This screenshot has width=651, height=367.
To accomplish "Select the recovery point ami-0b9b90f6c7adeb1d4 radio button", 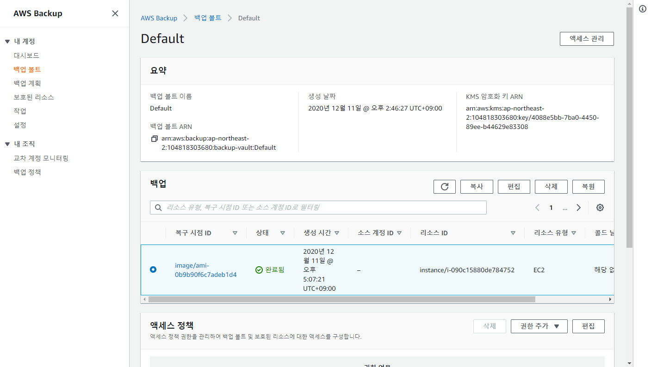I will (x=153, y=269).
